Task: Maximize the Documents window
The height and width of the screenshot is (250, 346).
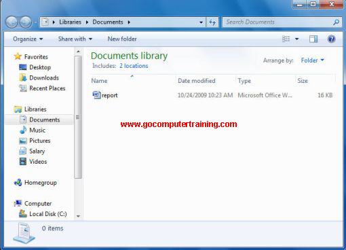Action: pos(313,4)
